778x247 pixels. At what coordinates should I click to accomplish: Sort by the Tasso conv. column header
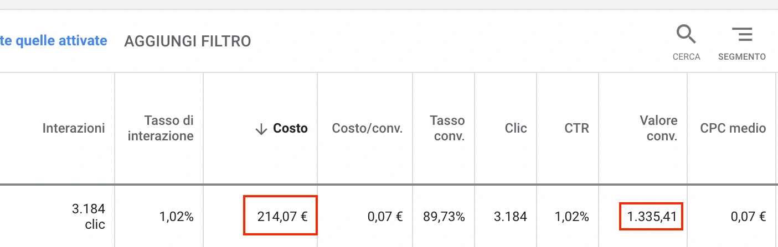pos(447,128)
